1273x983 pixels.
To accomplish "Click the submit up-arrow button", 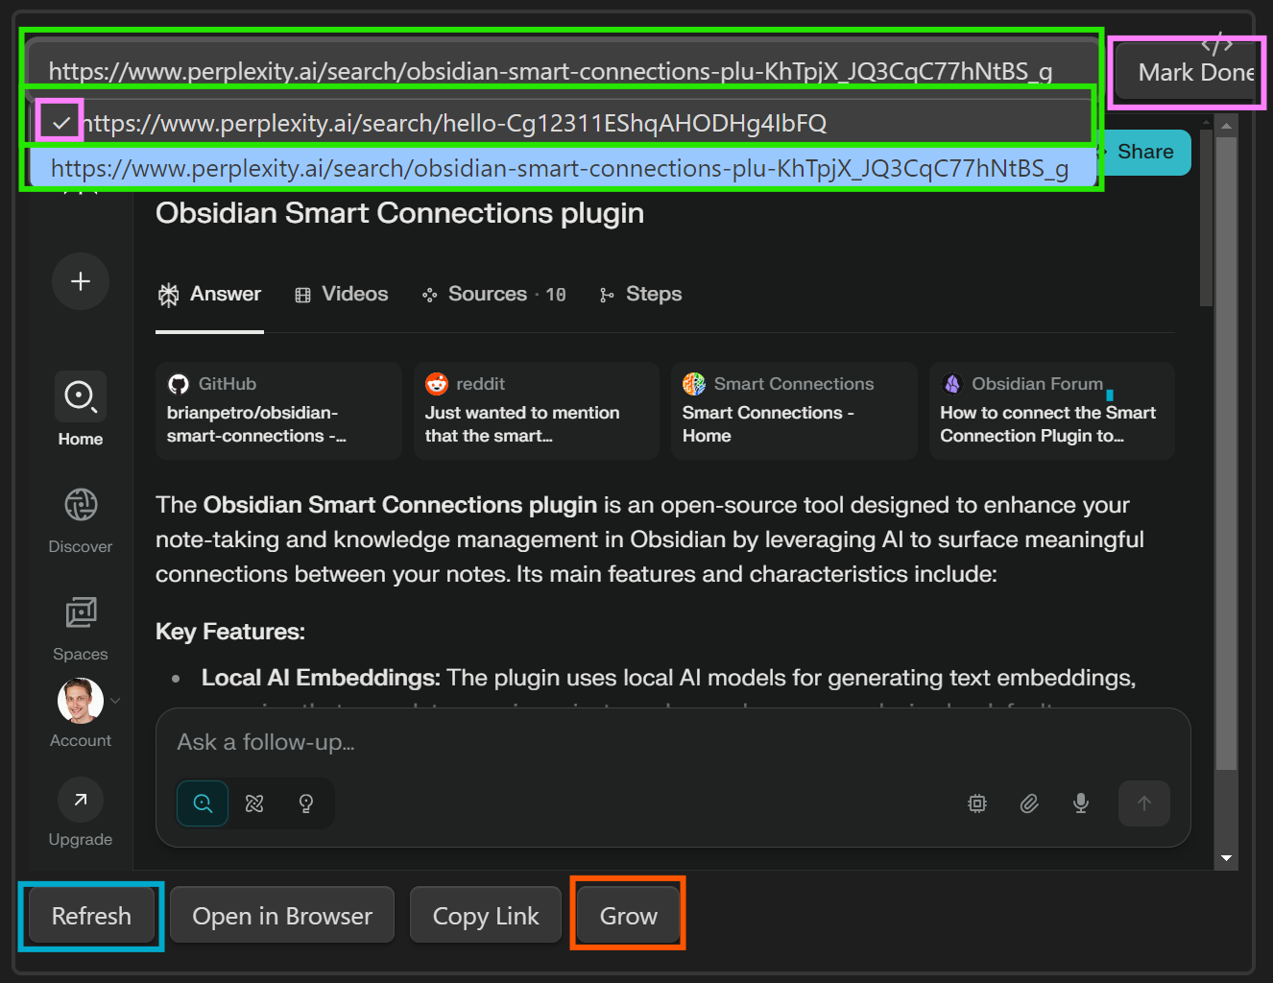I will pyautogui.click(x=1143, y=803).
